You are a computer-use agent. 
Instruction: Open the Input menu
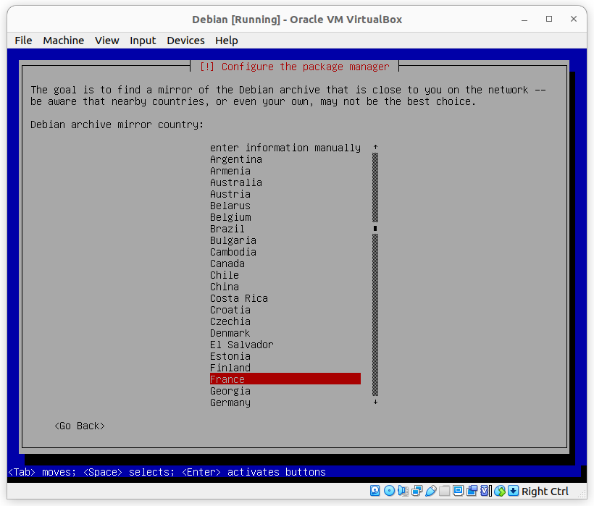(143, 41)
